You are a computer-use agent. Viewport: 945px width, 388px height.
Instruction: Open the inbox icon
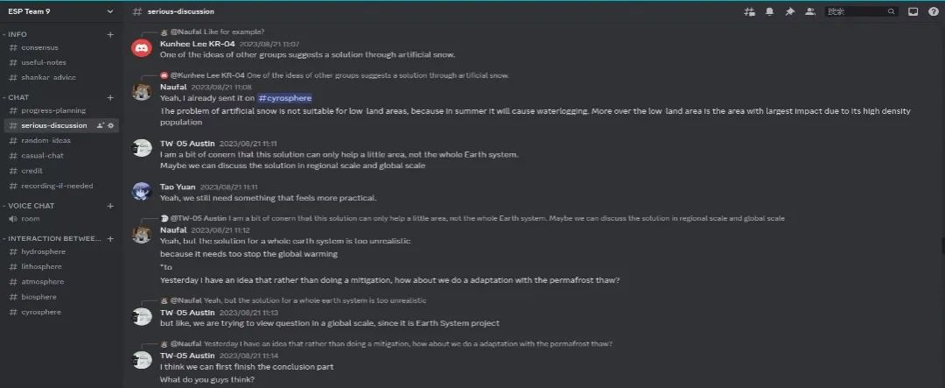(913, 11)
